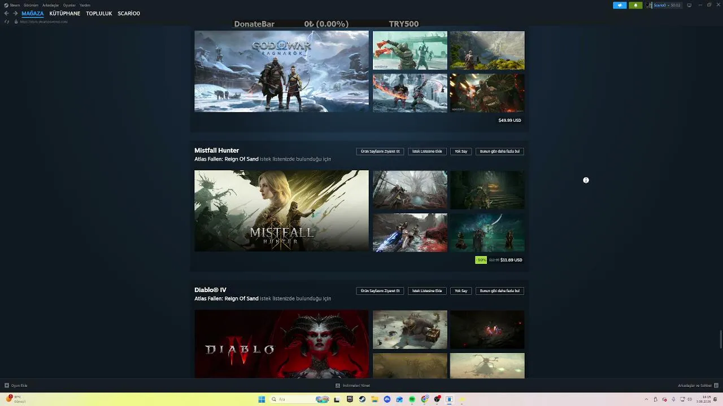723x406 pixels.
Task: Click the Scario0 profile avatar
Action: click(650, 5)
